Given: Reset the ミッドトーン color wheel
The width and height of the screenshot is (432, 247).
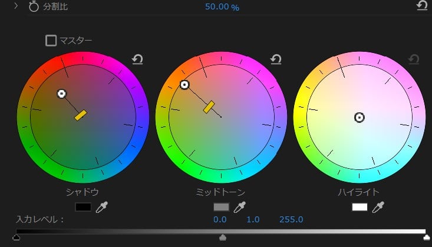Looking at the screenshot, I should click(276, 59).
